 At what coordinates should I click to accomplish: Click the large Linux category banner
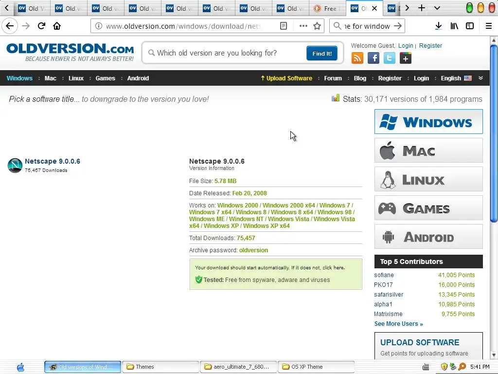coord(428,179)
